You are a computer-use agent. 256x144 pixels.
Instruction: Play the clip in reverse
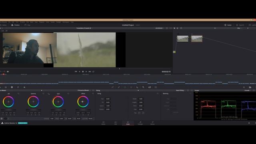[x=80, y=72]
